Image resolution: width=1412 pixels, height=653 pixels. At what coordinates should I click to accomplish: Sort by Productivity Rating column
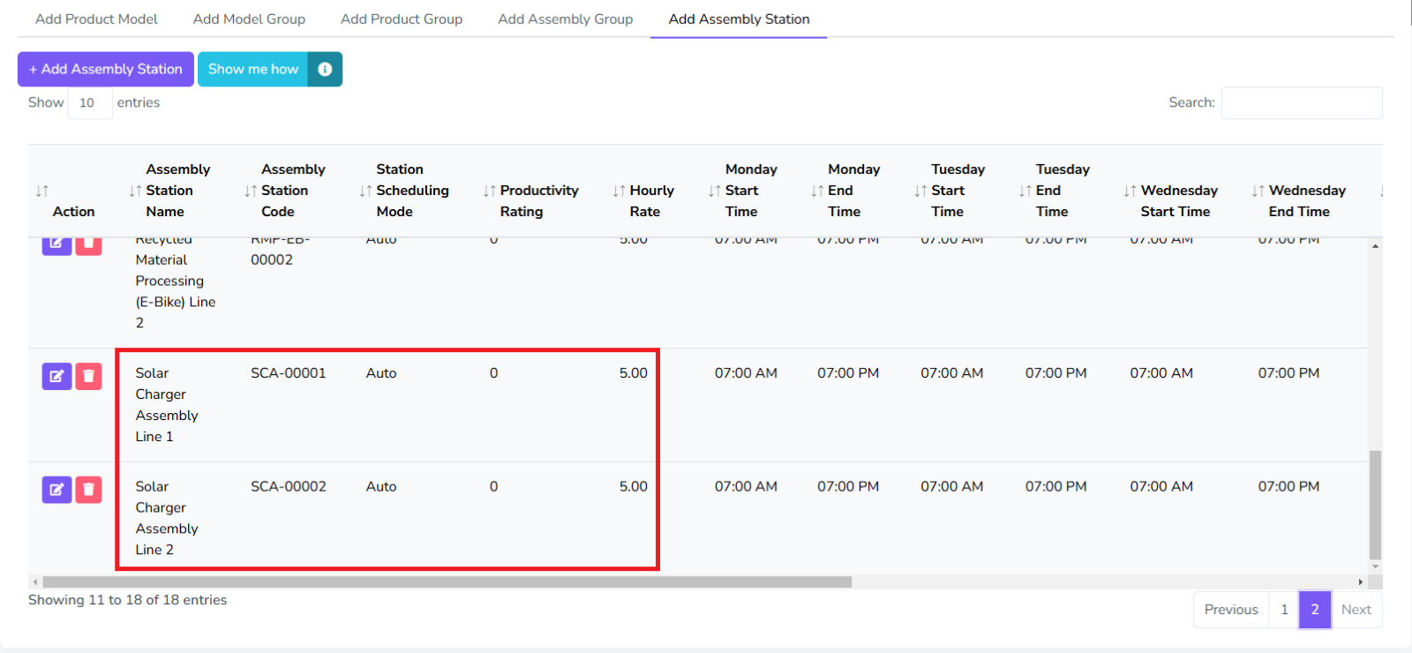pos(538,191)
